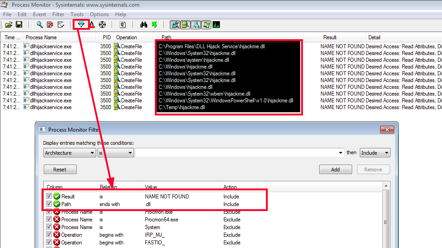
Task: Close the Process Monitor Filter dialog
Action: coord(387,129)
